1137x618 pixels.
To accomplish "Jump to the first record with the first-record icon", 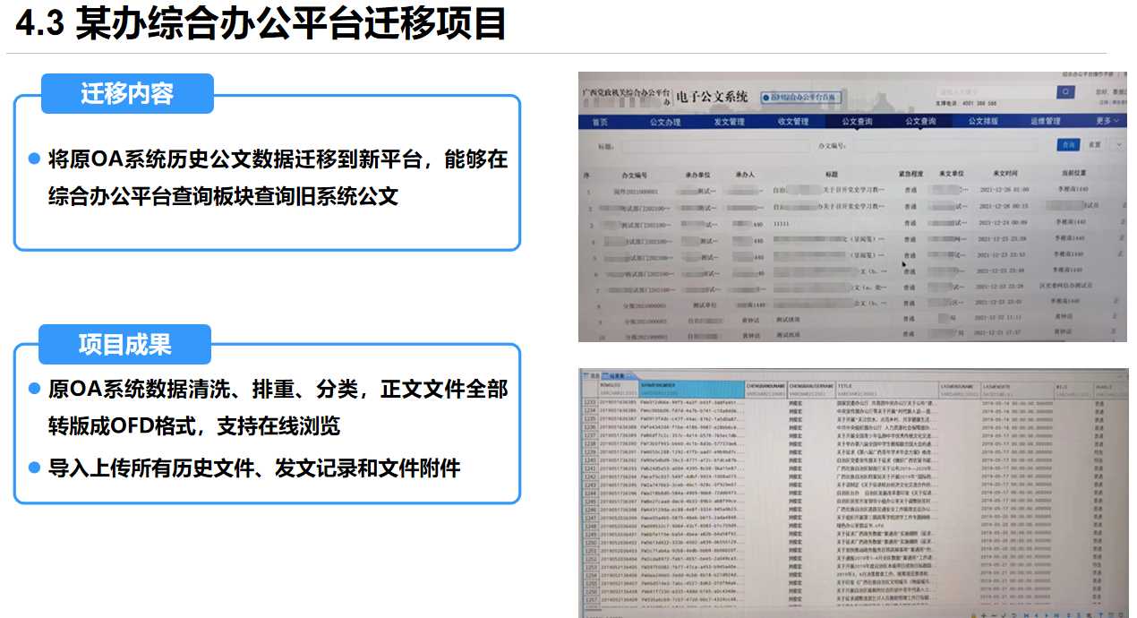I will click(1026, 614).
